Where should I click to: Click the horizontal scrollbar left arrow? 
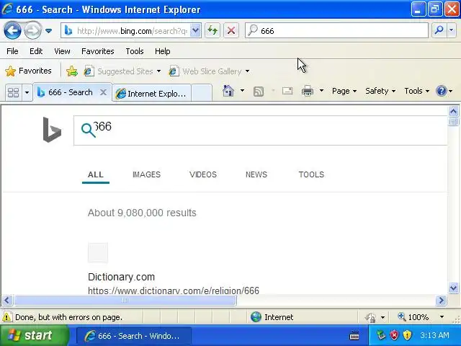[7, 300]
